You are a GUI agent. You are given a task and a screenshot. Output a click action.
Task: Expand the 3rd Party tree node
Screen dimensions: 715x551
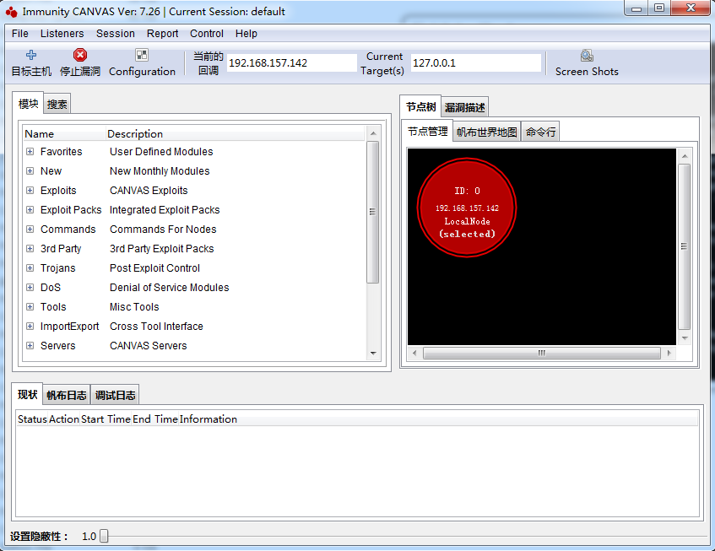pyautogui.click(x=30, y=248)
